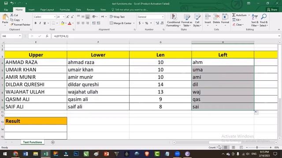The height and width of the screenshot is (158, 282).
Task: Open Sort & Filter
Action: 255,20
